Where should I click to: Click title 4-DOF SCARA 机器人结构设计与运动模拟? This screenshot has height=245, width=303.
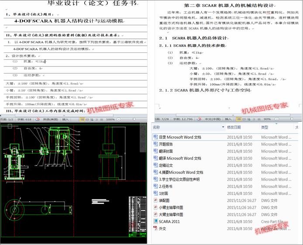click(69, 21)
